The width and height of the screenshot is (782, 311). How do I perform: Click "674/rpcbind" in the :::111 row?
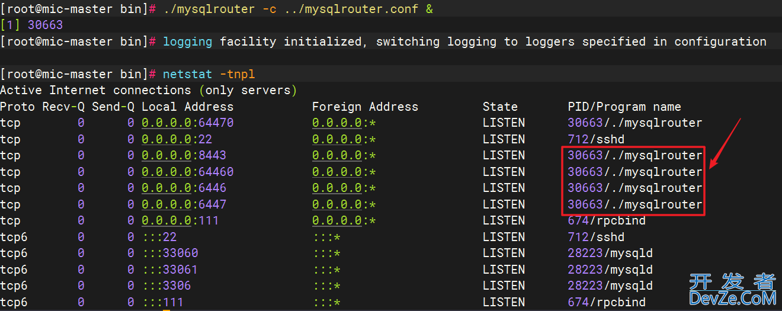tap(607, 302)
